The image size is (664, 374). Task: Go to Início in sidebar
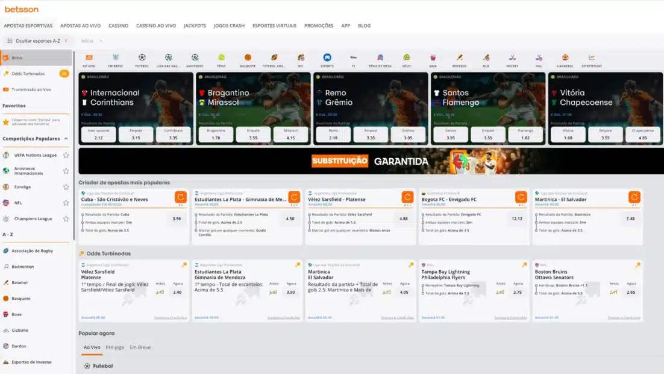(36, 58)
